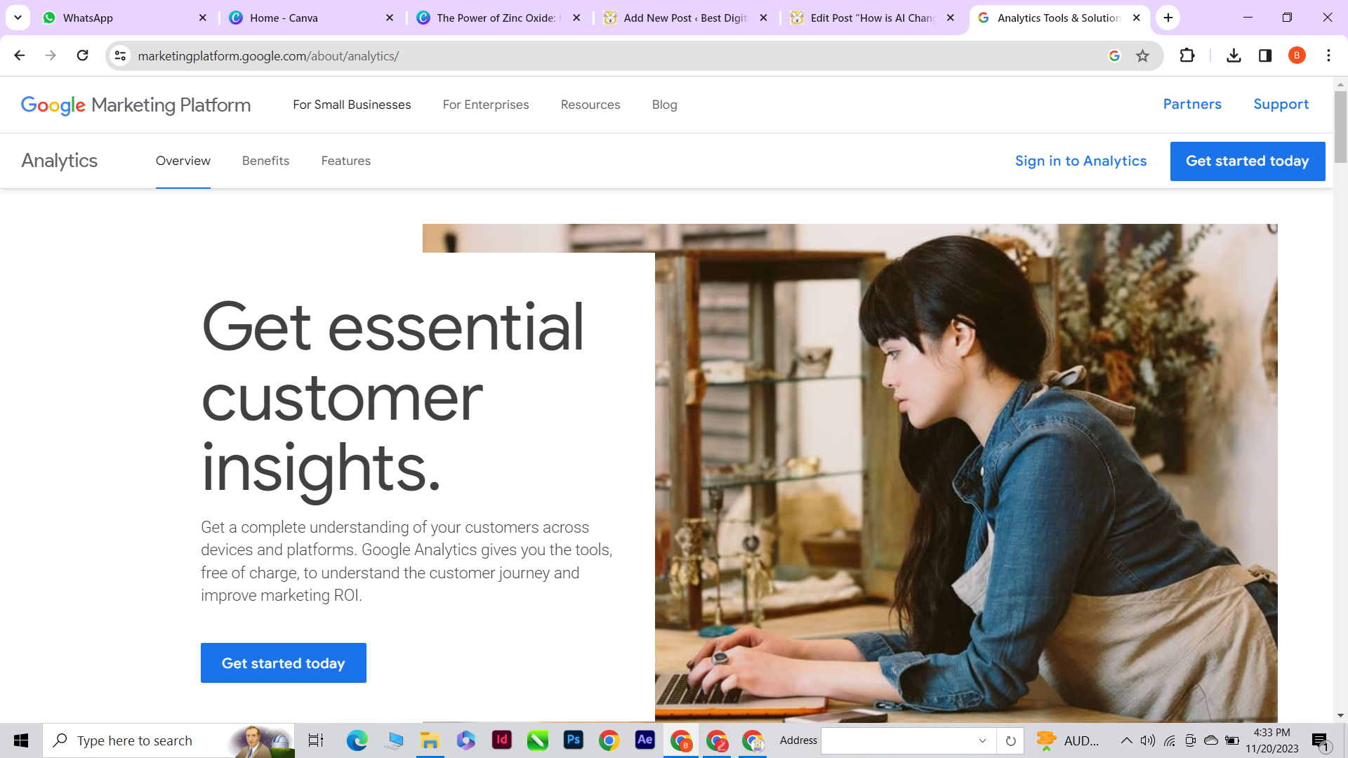Open the Chrome downloads icon
The height and width of the screenshot is (758, 1348).
click(1234, 55)
